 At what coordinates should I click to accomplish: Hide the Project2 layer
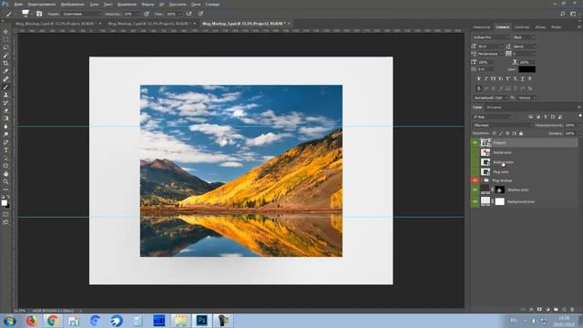point(475,143)
